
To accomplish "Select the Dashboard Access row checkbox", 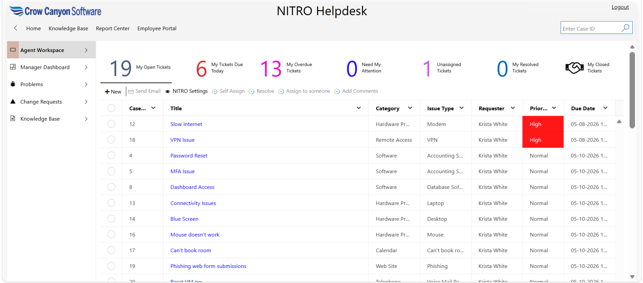I will click(x=111, y=187).
